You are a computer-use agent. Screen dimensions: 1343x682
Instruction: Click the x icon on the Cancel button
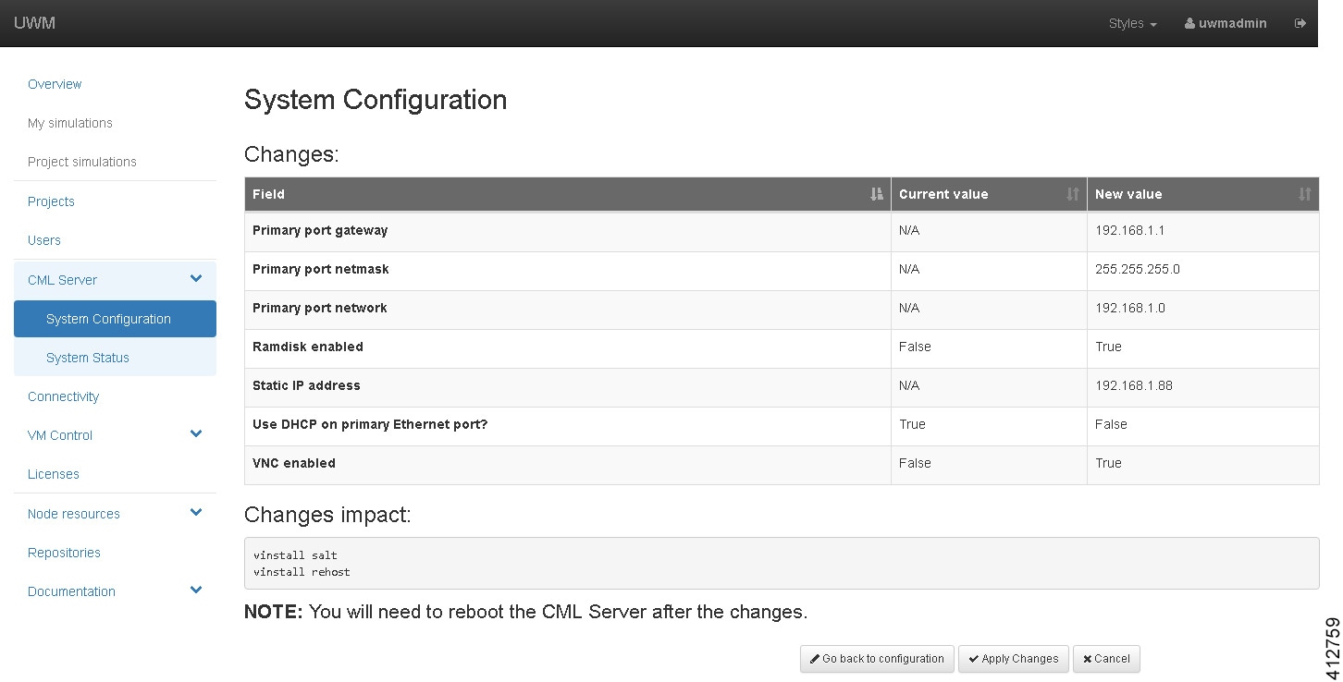tap(1088, 659)
